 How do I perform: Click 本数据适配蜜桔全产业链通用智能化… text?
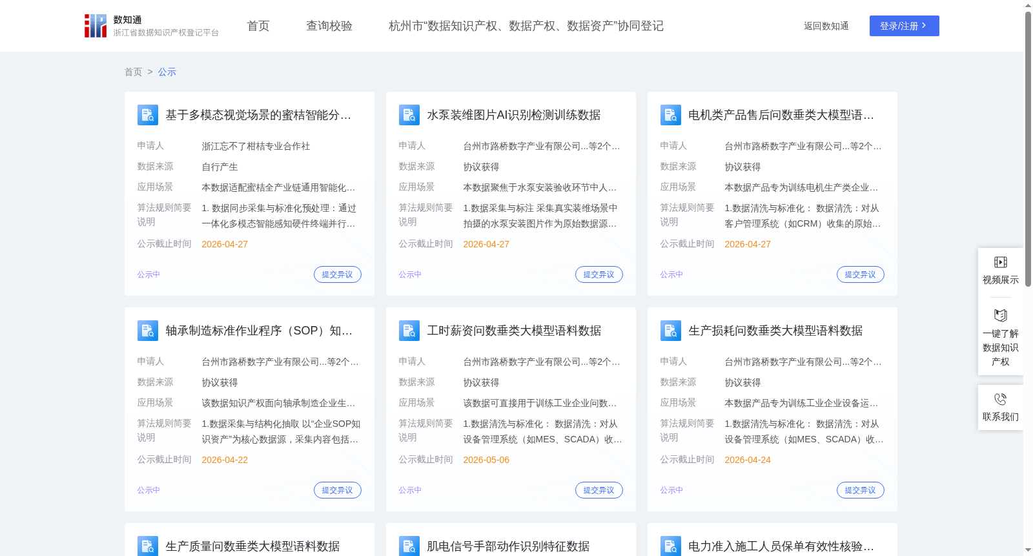pyautogui.click(x=278, y=187)
